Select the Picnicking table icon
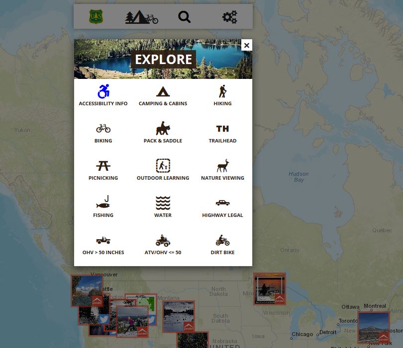The image size is (403, 348). click(x=103, y=166)
